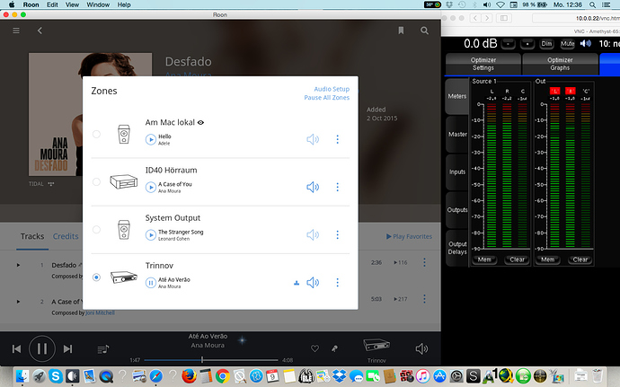This screenshot has width=620, height=387.
Task: Favorite the current track with heart icon
Action: (x=314, y=348)
